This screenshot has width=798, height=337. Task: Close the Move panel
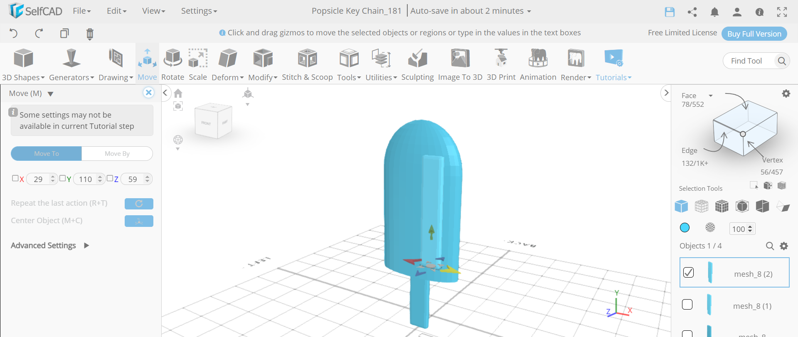coord(148,93)
